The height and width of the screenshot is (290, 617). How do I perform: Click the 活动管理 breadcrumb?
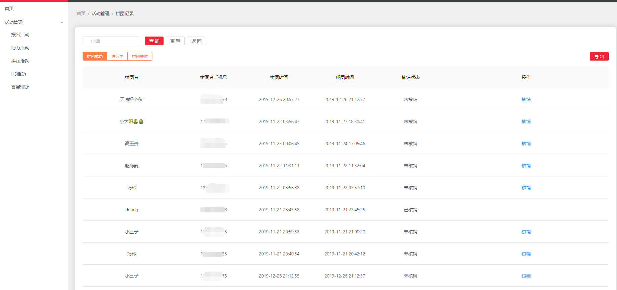(100, 13)
